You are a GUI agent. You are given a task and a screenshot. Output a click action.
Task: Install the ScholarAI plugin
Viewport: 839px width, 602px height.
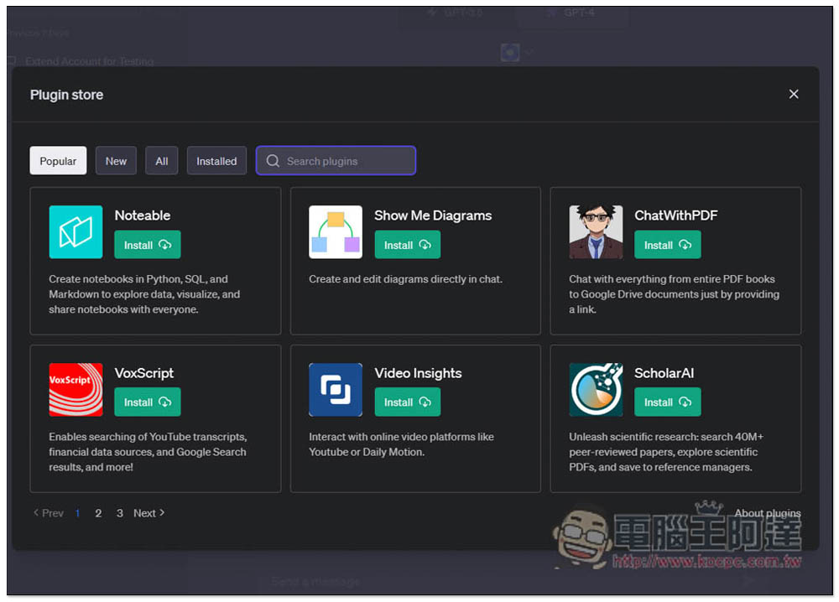point(667,402)
